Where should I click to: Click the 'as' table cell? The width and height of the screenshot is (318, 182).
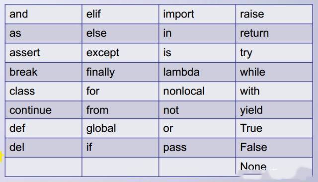(x=44, y=33)
